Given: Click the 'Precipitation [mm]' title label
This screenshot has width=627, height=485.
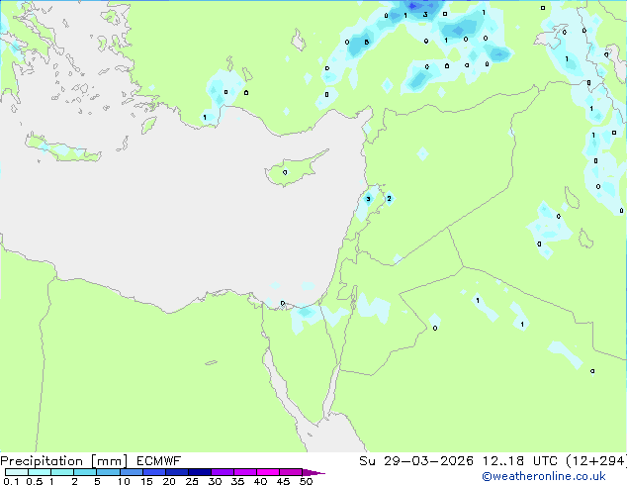Looking at the screenshot, I should (x=64, y=461).
